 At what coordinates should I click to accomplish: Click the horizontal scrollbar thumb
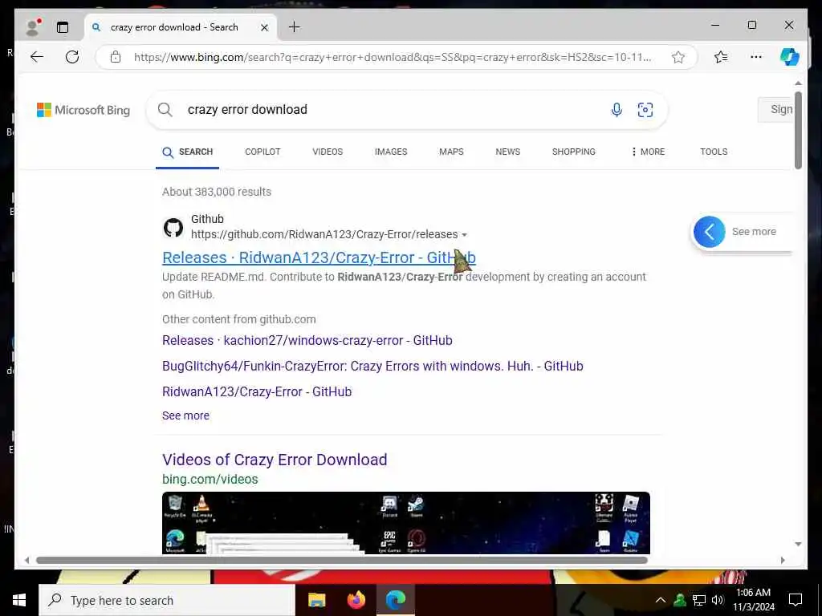tap(342, 560)
